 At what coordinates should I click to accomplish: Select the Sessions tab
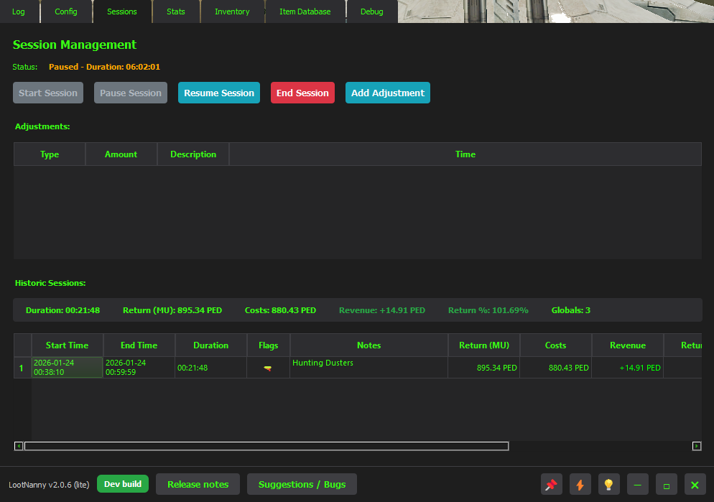point(122,11)
